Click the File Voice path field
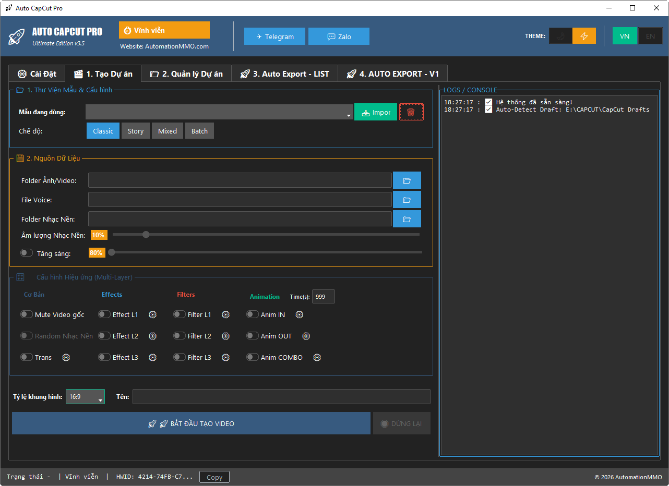The height and width of the screenshot is (486, 669). tap(240, 200)
